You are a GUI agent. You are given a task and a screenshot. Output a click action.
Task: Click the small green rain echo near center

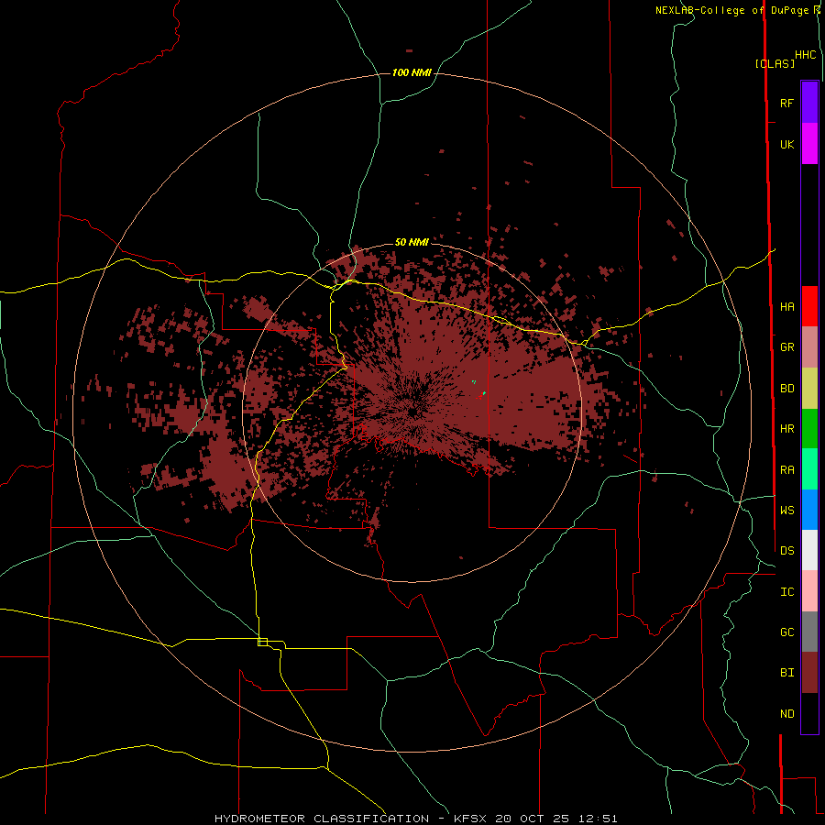click(x=483, y=393)
